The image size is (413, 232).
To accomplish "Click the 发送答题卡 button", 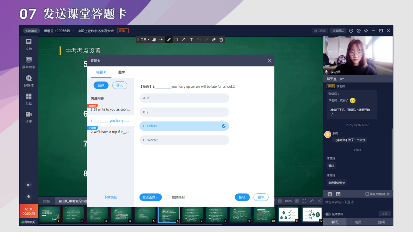I will coord(150,197).
